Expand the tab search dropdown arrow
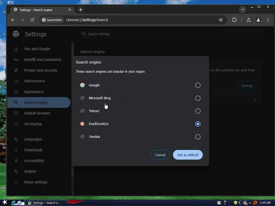This screenshot has height=206, width=275. [x=243, y=10]
